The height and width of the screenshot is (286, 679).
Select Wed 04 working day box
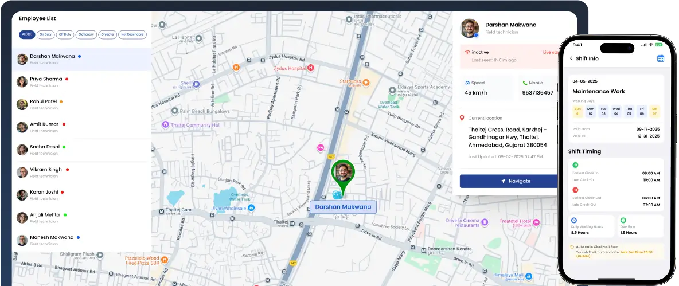(616, 111)
